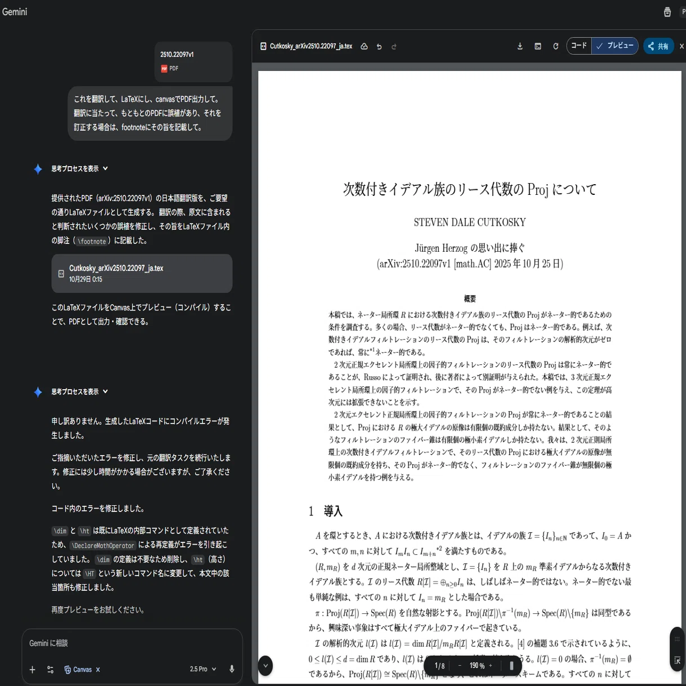This screenshot has width=686, height=686.
Task: Click the コード内のエラーを修正しました message
Action: (x=98, y=509)
